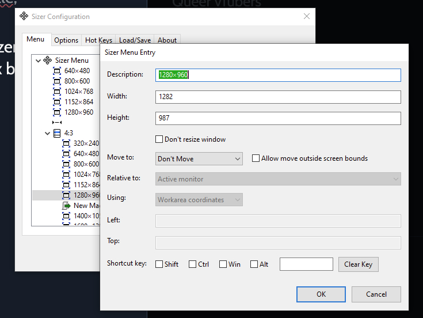Click the separator line item icon
The height and width of the screenshot is (318, 423).
pyautogui.click(x=57, y=123)
